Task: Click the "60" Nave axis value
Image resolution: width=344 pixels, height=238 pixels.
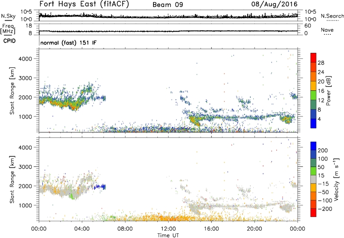Action: (308, 26)
